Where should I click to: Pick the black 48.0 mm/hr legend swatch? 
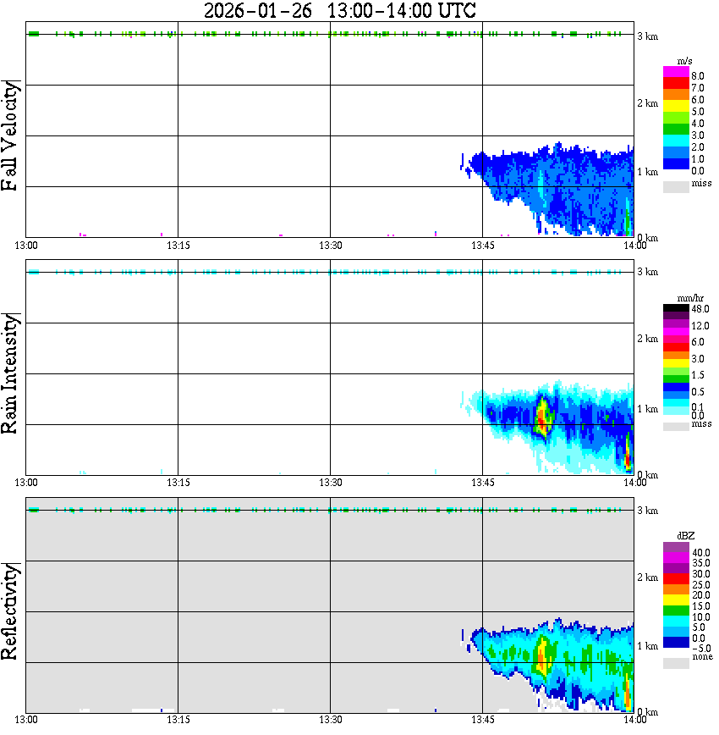[676, 308]
